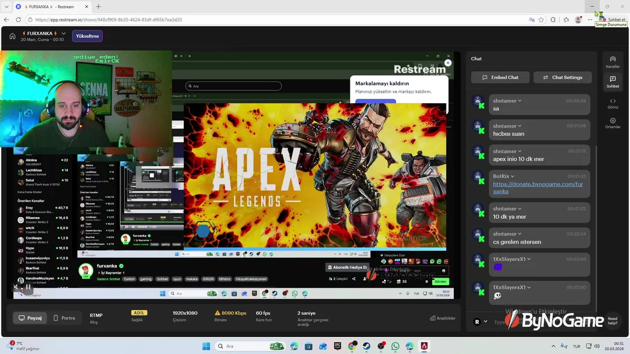The height and width of the screenshot is (354, 630).
Task: Open the Ortamlar settings gear panel
Action: coord(613,123)
